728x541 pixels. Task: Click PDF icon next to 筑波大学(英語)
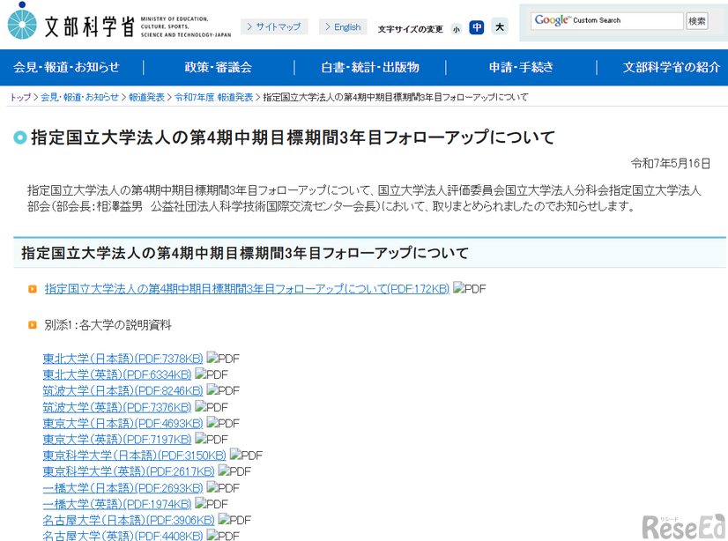[212, 407]
